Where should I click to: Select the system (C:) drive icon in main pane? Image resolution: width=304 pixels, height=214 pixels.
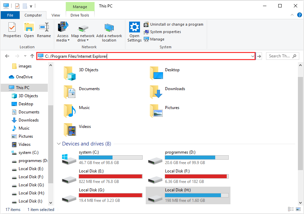pos(69,159)
